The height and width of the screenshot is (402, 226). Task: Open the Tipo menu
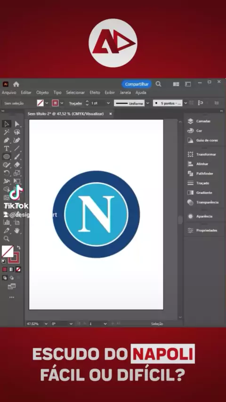pyautogui.click(x=57, y=93)
